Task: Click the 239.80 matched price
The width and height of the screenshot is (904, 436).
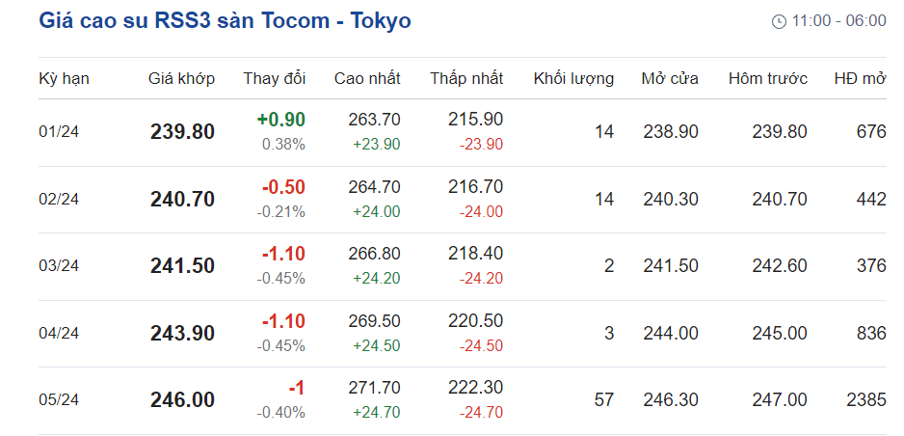Action: point(182,132)
